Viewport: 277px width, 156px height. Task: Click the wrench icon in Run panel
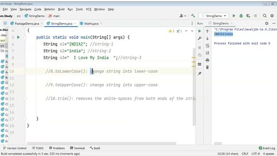tap(200, 39)
